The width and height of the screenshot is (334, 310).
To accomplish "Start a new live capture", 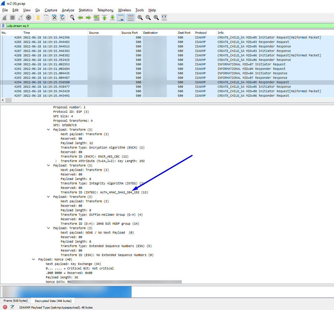I will click(x=4, y=18).
